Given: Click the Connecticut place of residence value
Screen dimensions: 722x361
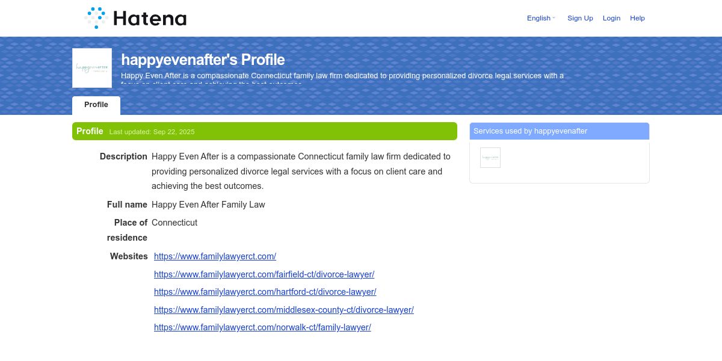Looking at the screenshot, I should click(x=174, y=223).
